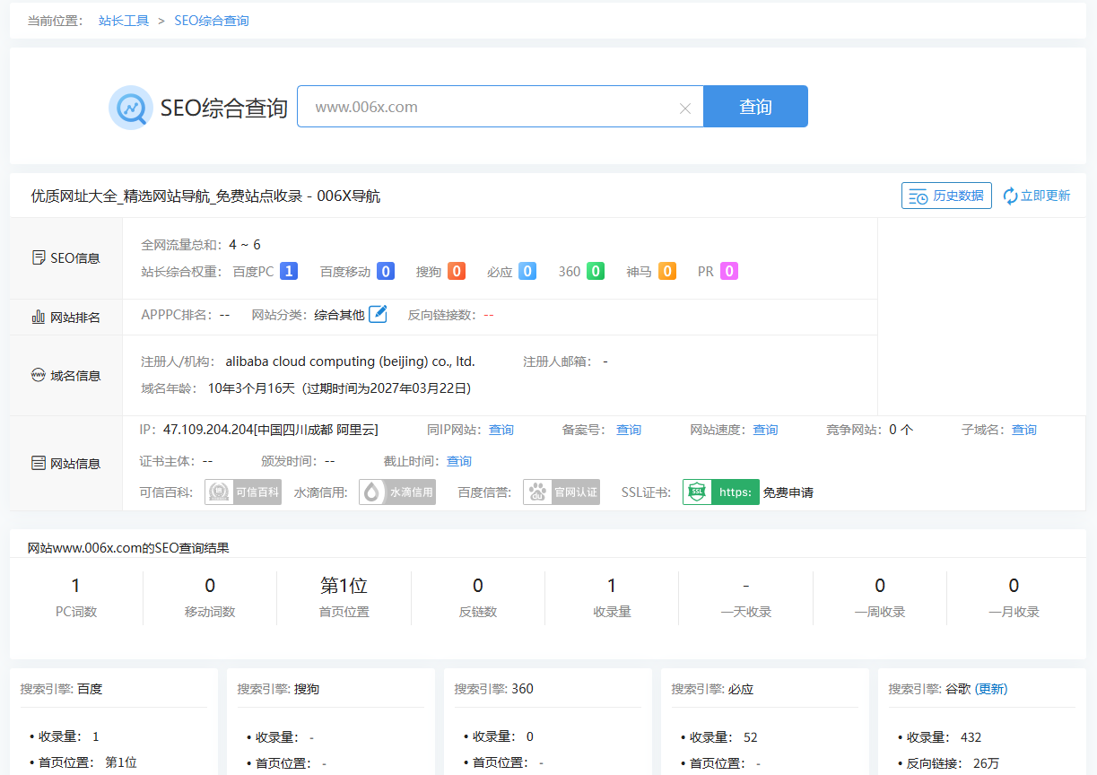Viewport: 1097px width, 775px height.
Task: Click 查询 link next to 截止时间
Action: click(x=459, y=461)
